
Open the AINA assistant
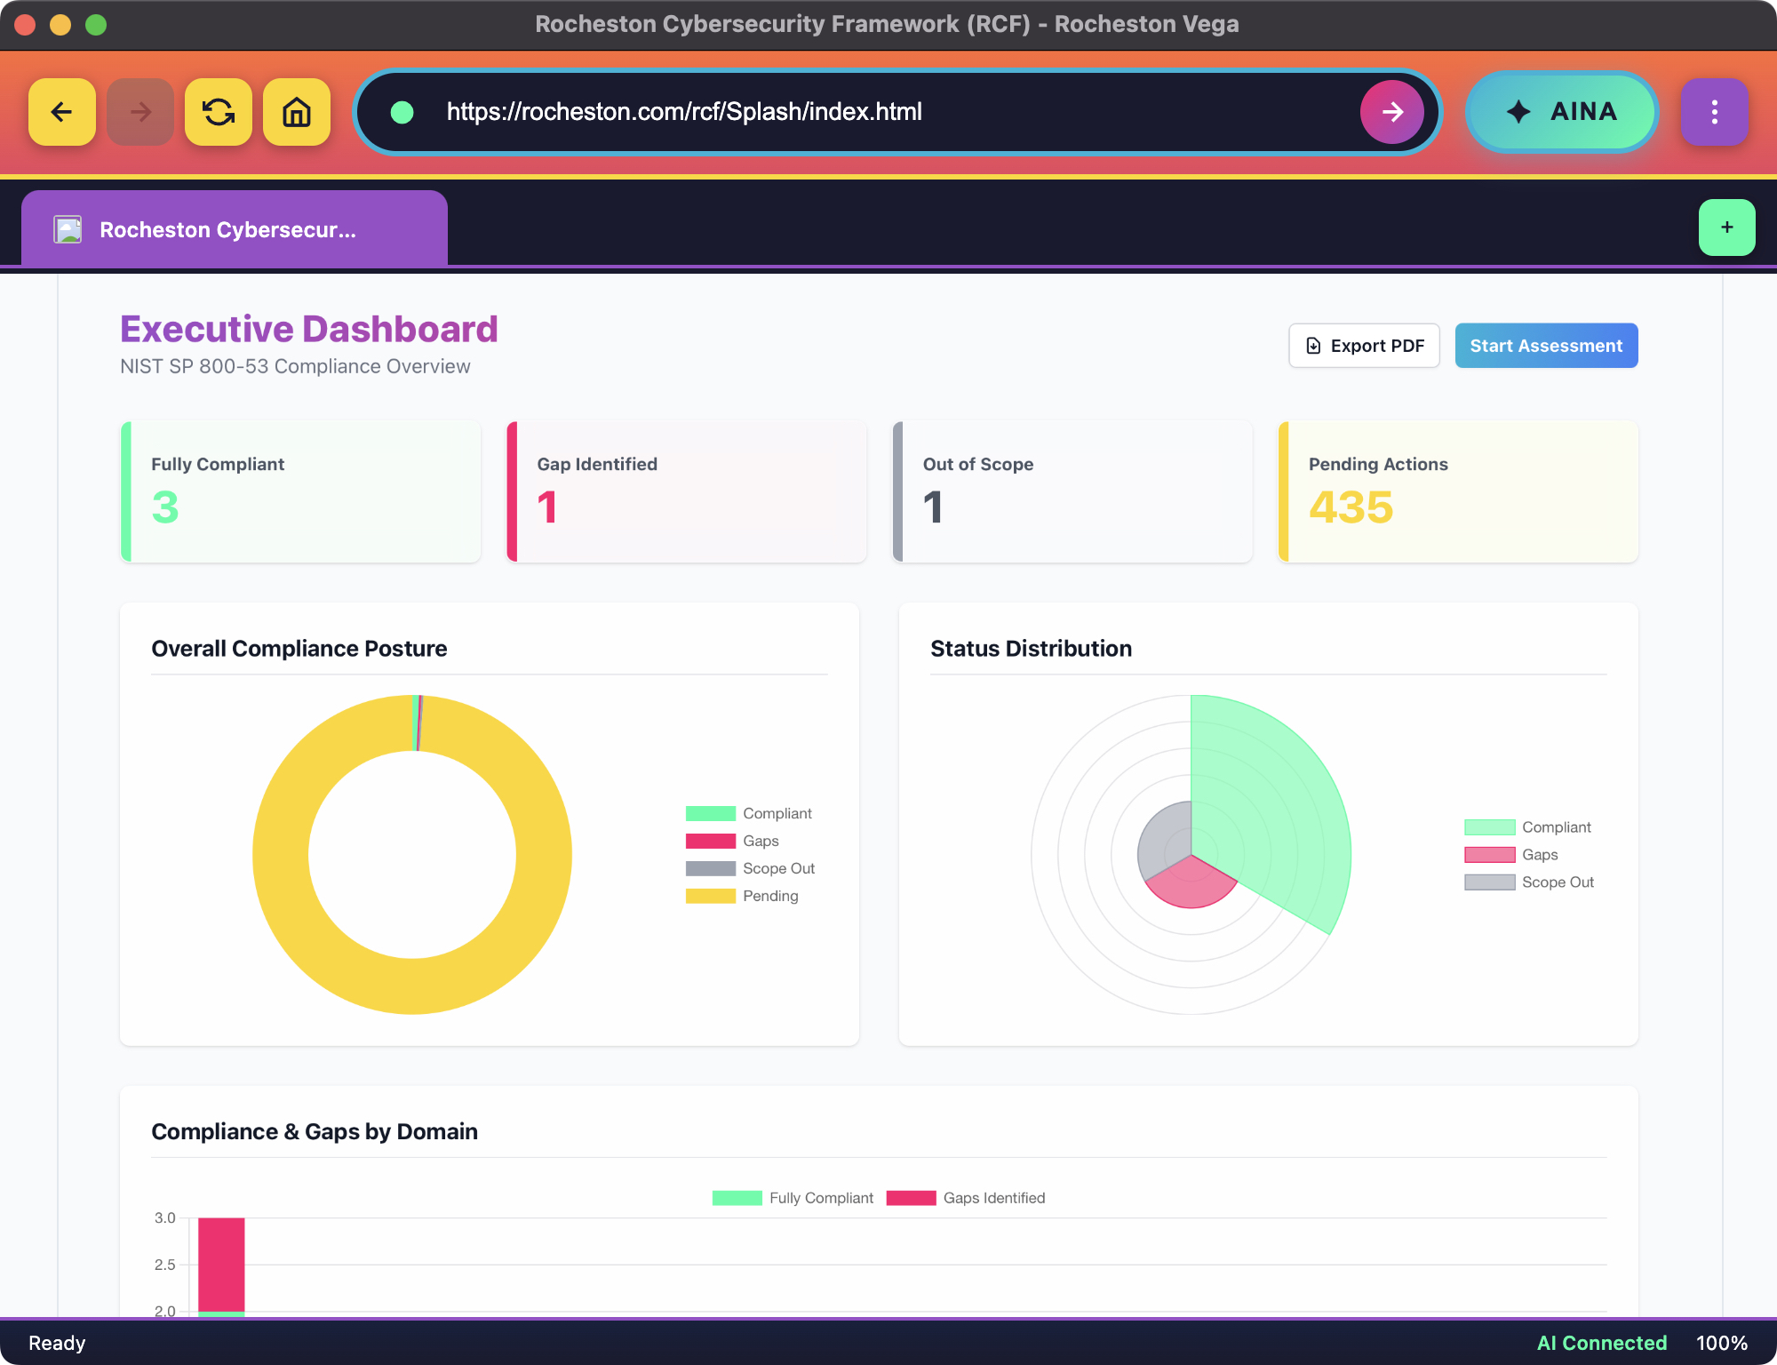[x=1561, y=112]
